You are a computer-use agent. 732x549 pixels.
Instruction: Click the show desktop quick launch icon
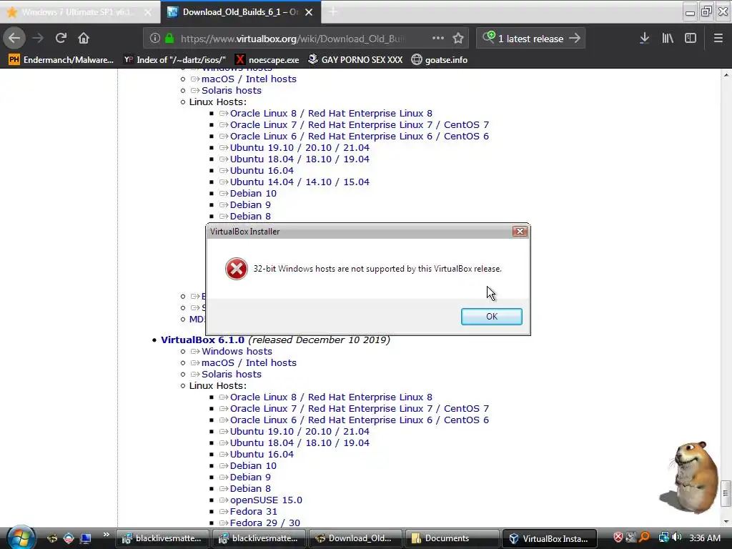(86, 538)
